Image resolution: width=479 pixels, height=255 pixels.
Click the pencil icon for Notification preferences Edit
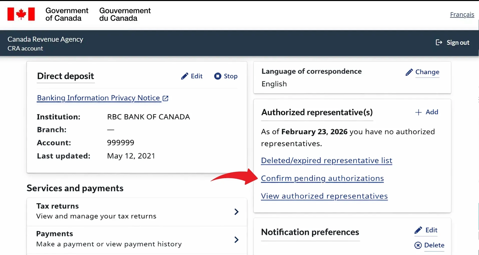418,230
